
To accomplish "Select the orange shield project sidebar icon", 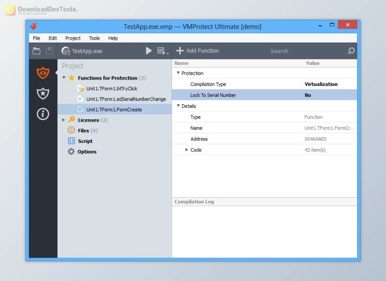I will [43, 73].
